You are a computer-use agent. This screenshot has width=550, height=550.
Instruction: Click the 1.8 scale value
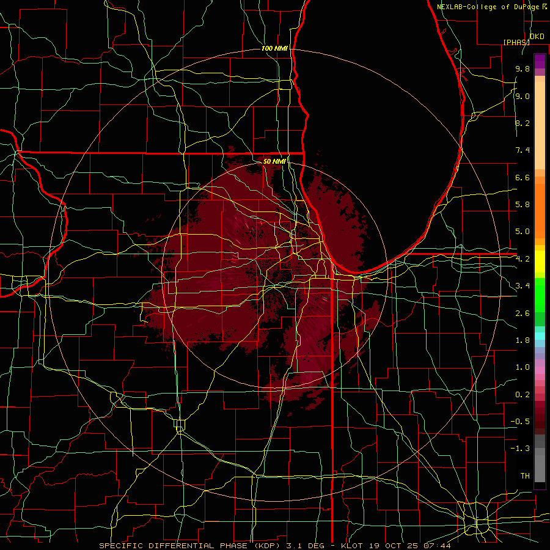tap(522, 340)
